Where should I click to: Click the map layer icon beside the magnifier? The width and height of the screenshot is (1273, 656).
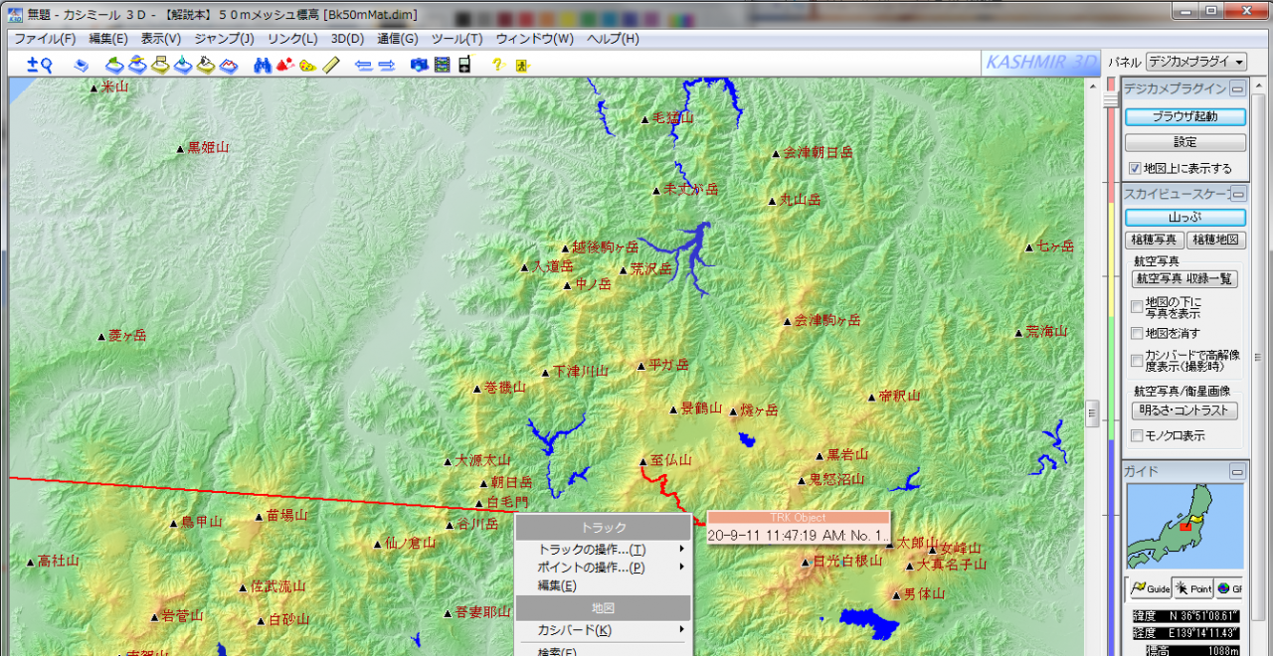point(82,65)
